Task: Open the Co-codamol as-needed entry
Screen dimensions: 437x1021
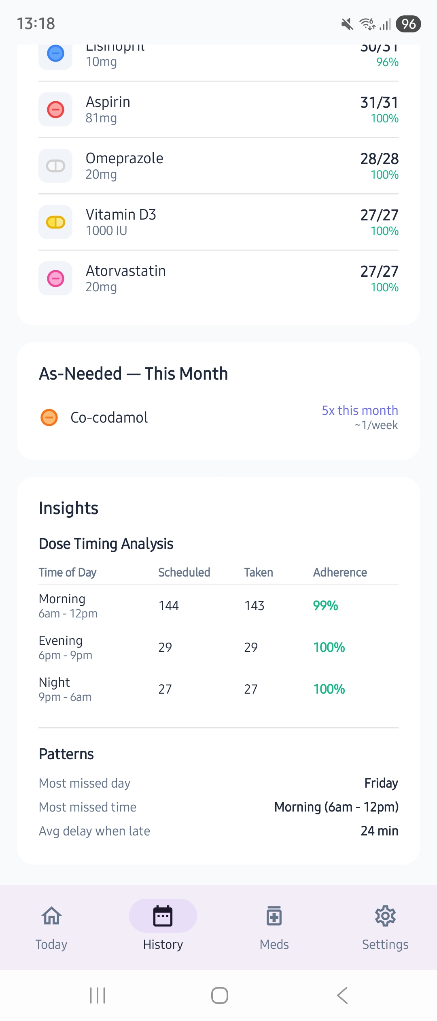Action: coord(109,417)
